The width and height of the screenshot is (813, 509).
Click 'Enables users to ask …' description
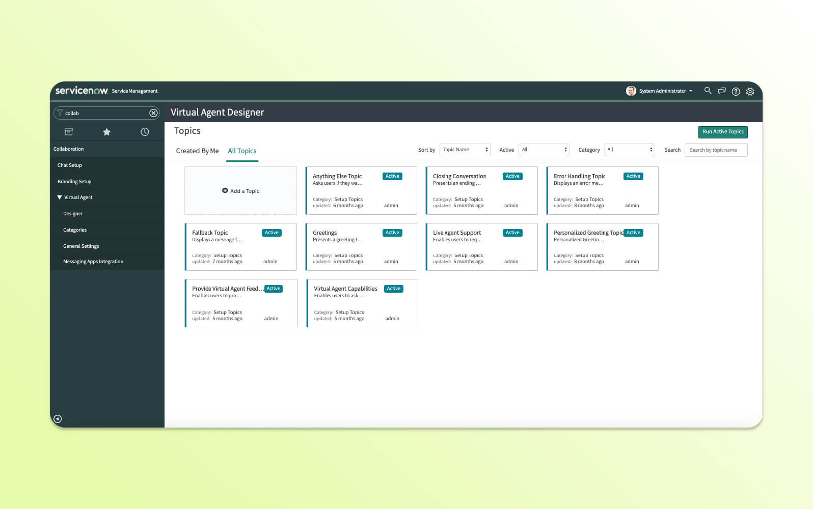(339, 296)
